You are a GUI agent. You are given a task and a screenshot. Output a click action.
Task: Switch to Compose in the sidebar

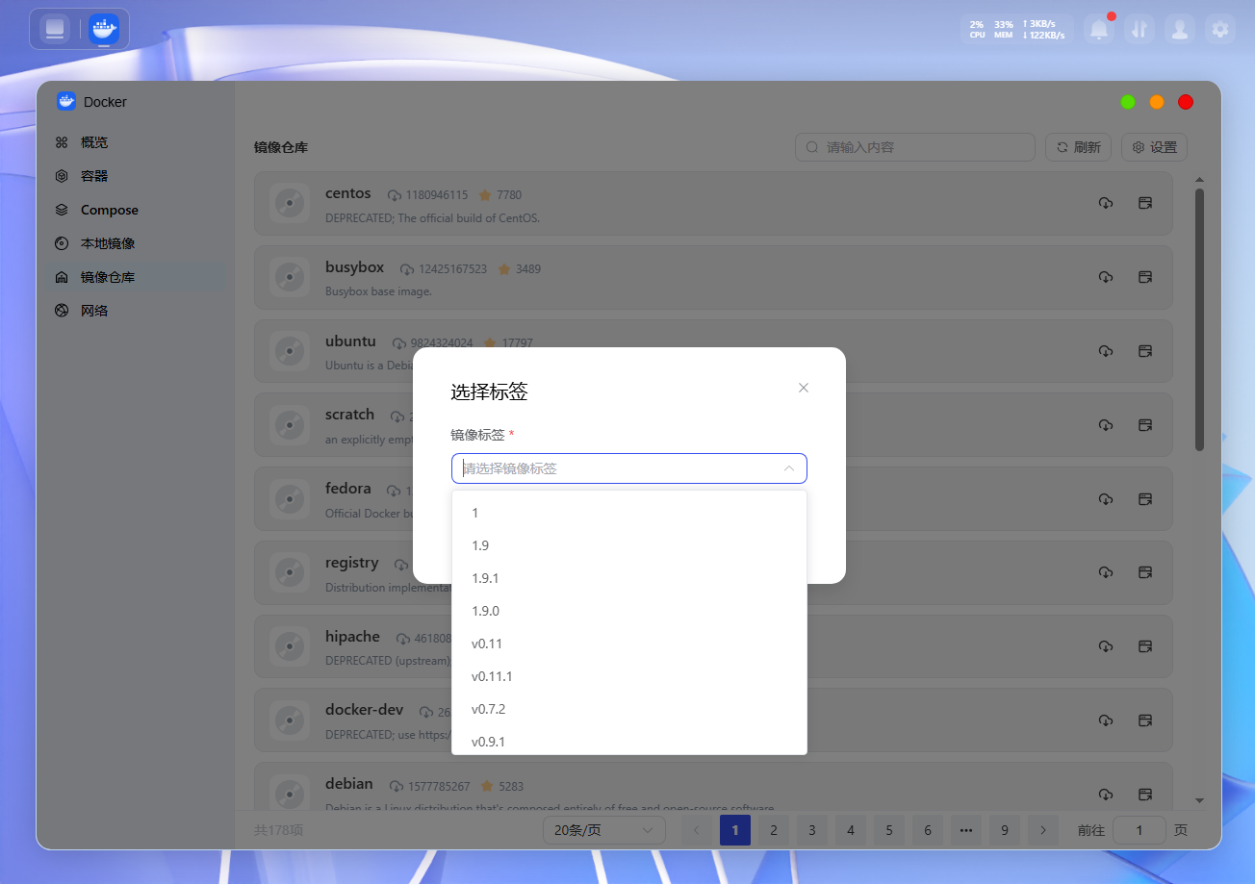135,210
